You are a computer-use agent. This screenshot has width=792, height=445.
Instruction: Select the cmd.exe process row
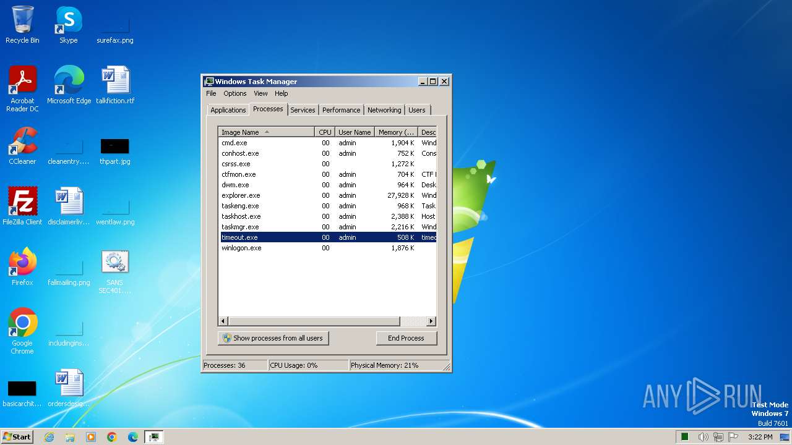point(327,143)
